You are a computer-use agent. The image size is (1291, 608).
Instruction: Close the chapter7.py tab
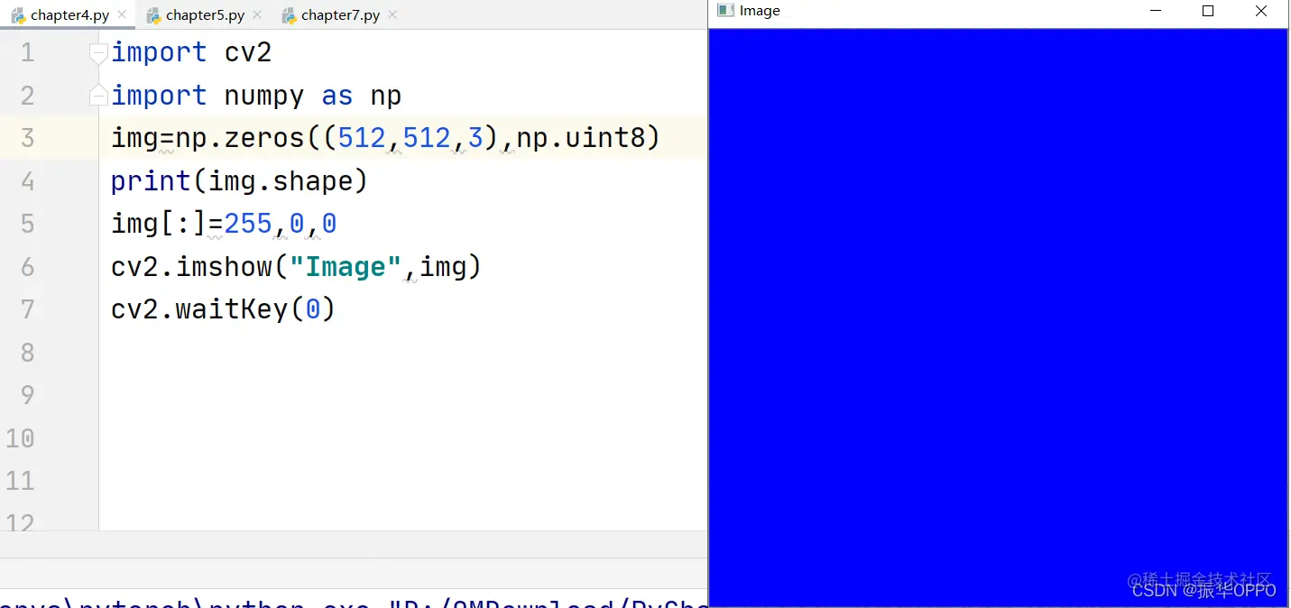393,15
